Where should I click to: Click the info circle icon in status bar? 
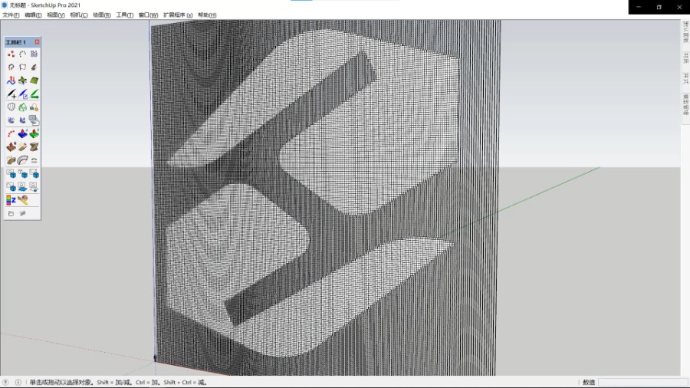coord(18,383)
